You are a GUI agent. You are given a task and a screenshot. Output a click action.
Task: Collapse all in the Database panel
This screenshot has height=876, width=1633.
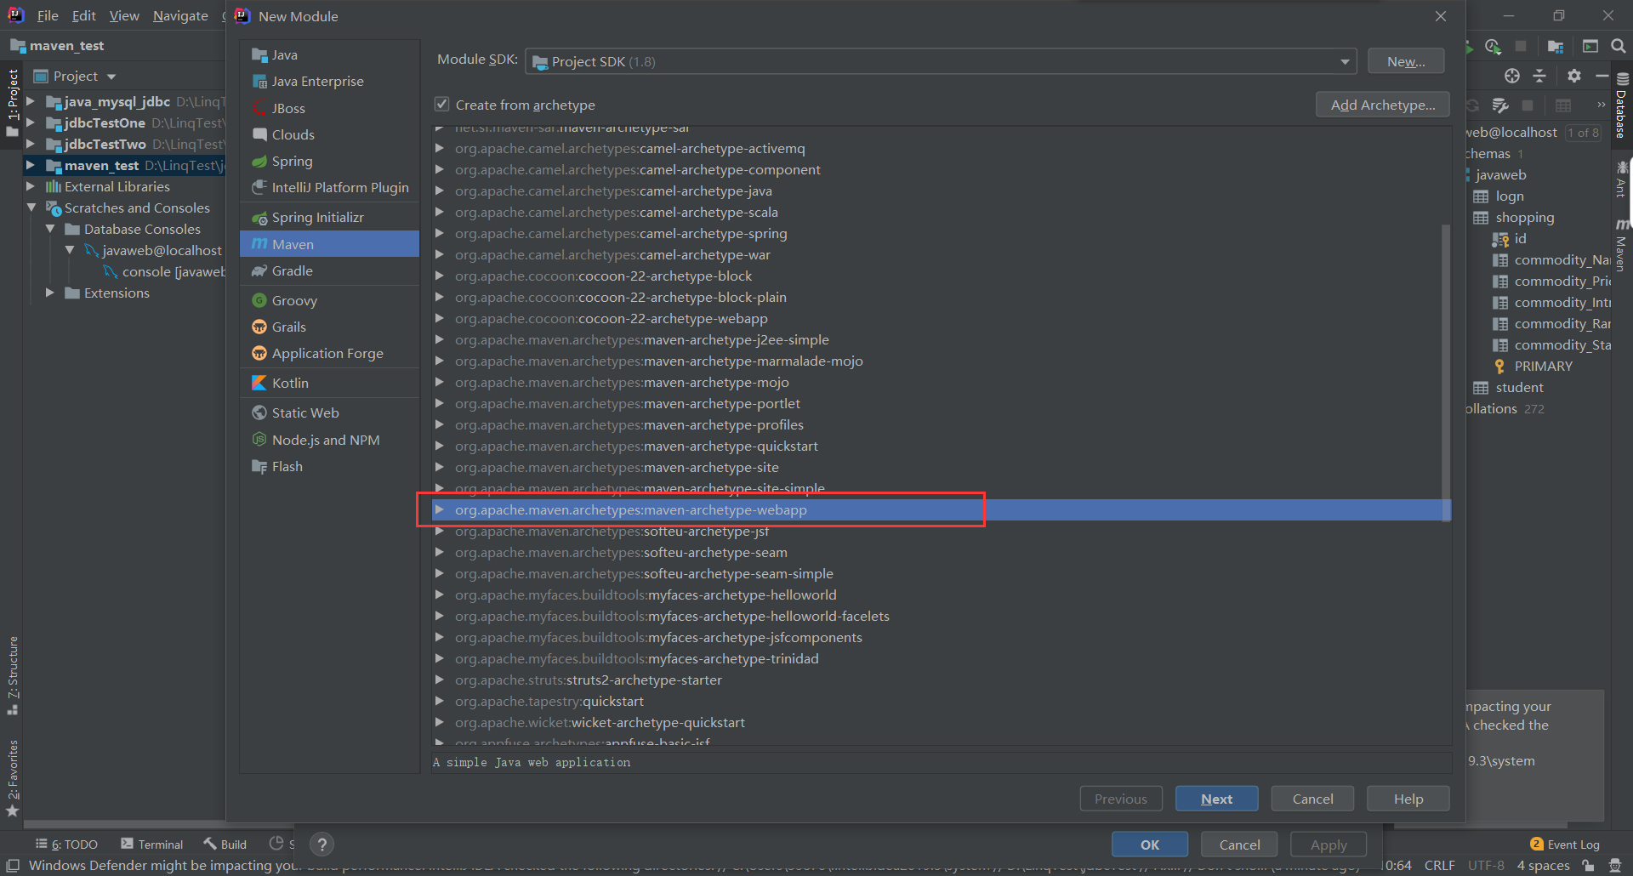click(1539, 76)
